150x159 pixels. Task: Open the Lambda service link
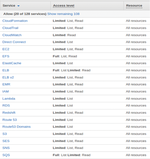click(9, 99)
